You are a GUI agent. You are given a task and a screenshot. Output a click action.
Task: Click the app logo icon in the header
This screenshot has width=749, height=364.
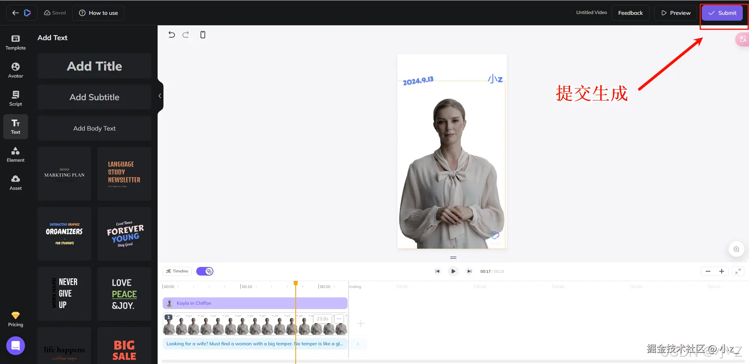(27, 13)
